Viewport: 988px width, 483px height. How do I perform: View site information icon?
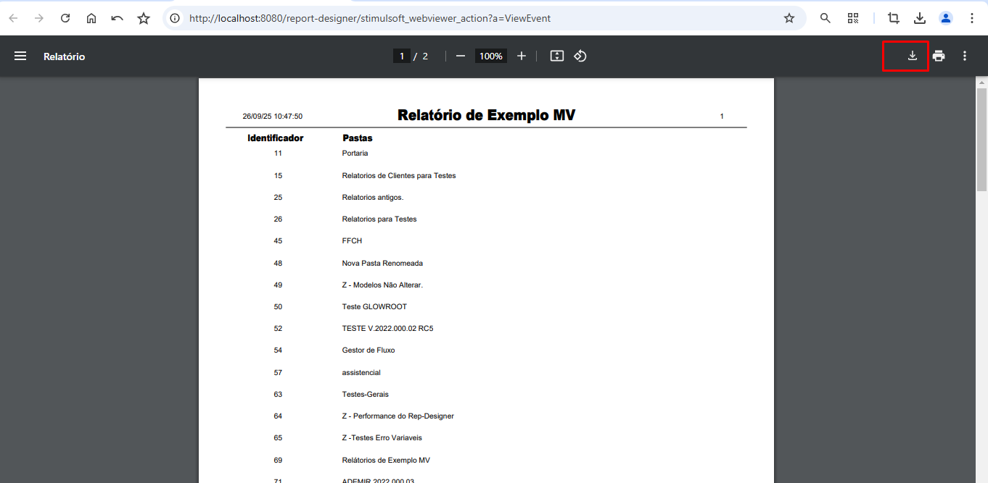(x=176, y=18)
